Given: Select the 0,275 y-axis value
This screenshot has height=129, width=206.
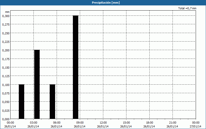Looking at the screenshot, I should [x=6, y=25].
